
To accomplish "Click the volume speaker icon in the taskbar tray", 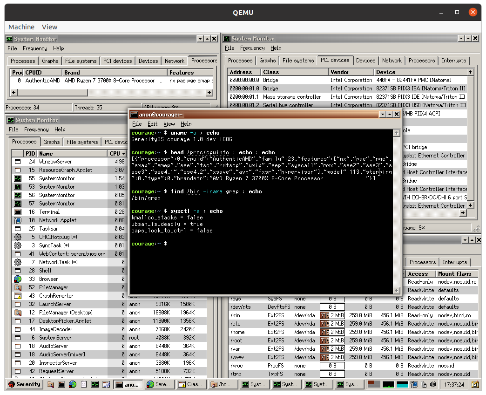I will click(433, 384).
